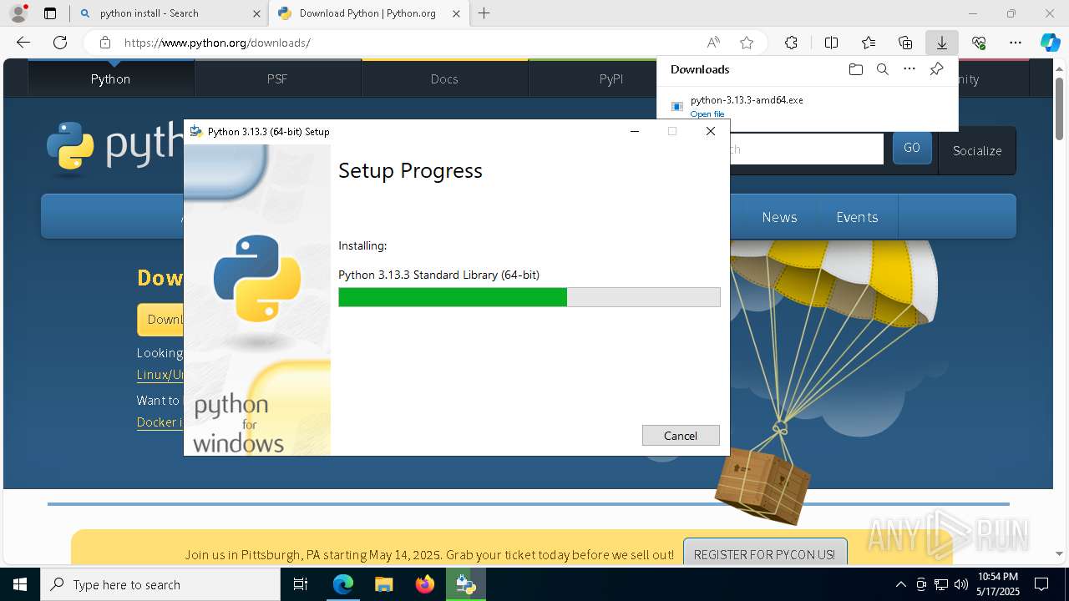1069x601 pixels.
Task: Open the taskbar clock and date
Action: coord(998,584)
